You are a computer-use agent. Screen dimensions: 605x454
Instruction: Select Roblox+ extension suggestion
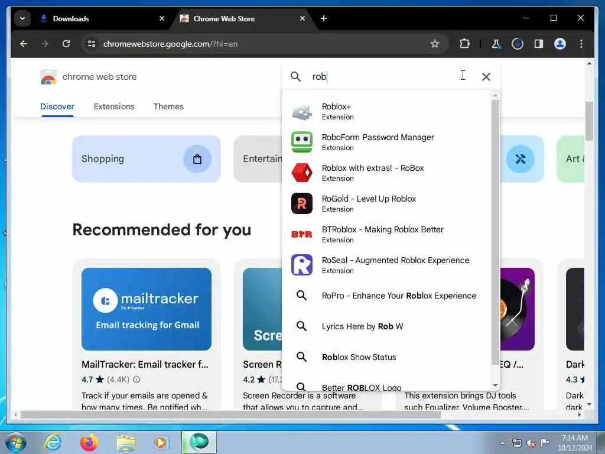387,112
